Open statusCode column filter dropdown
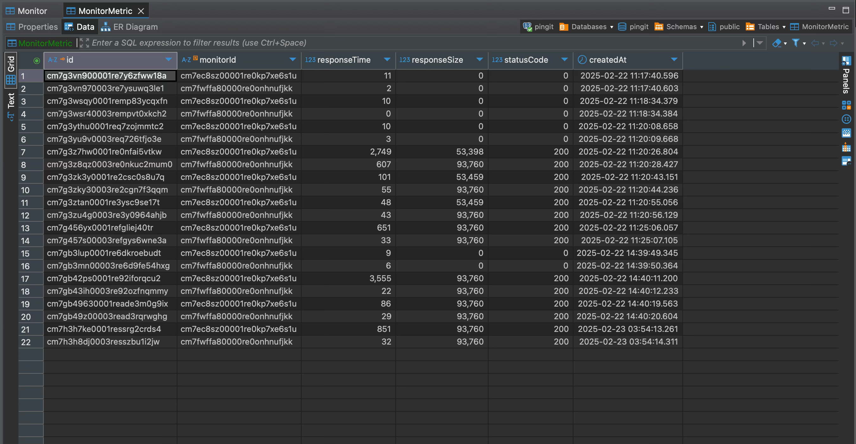Viewport: 856px width, 444px height. [564, 60]
